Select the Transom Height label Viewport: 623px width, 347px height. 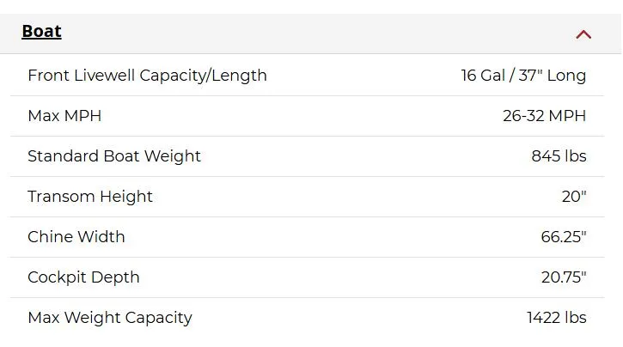pos(90,197)
